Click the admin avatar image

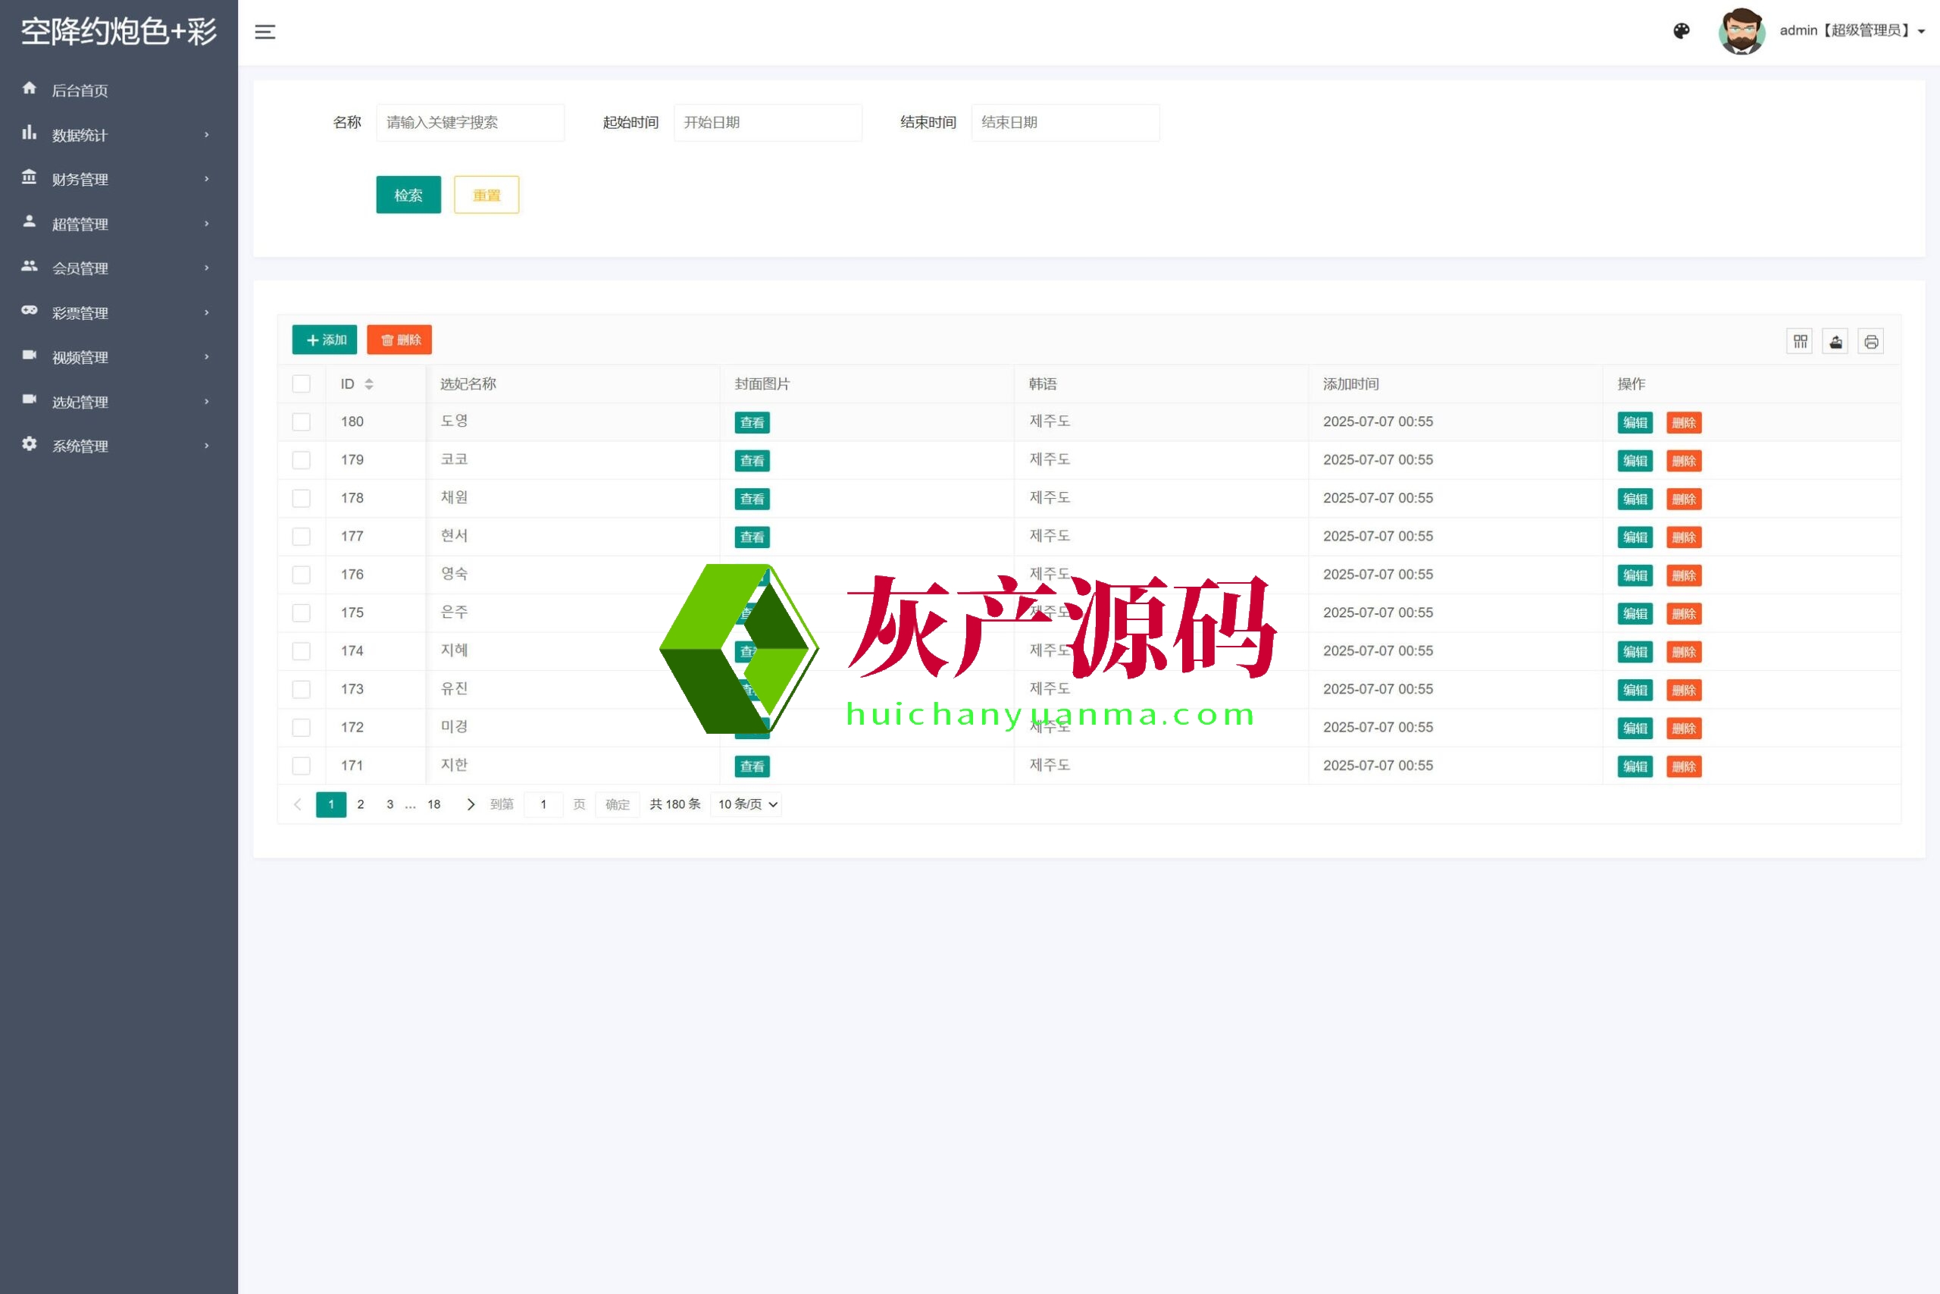[1741, 31]
